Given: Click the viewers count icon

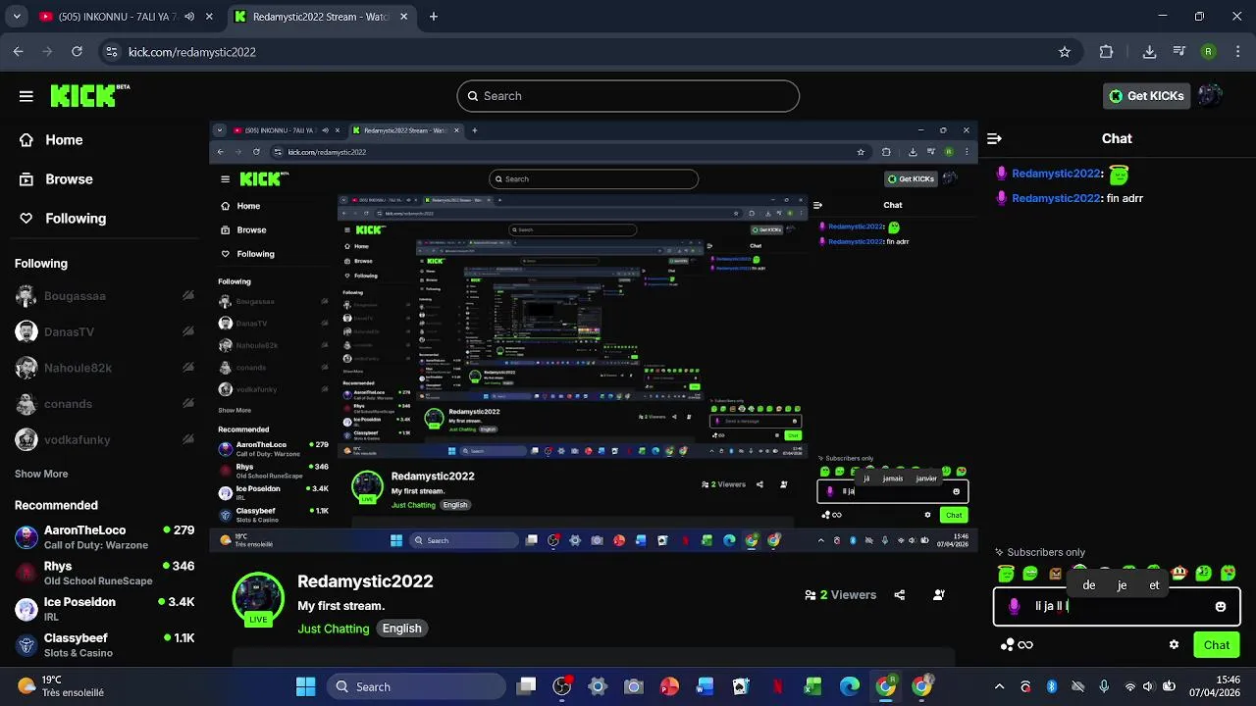Looking at the screenshot, I should [811, 595].
